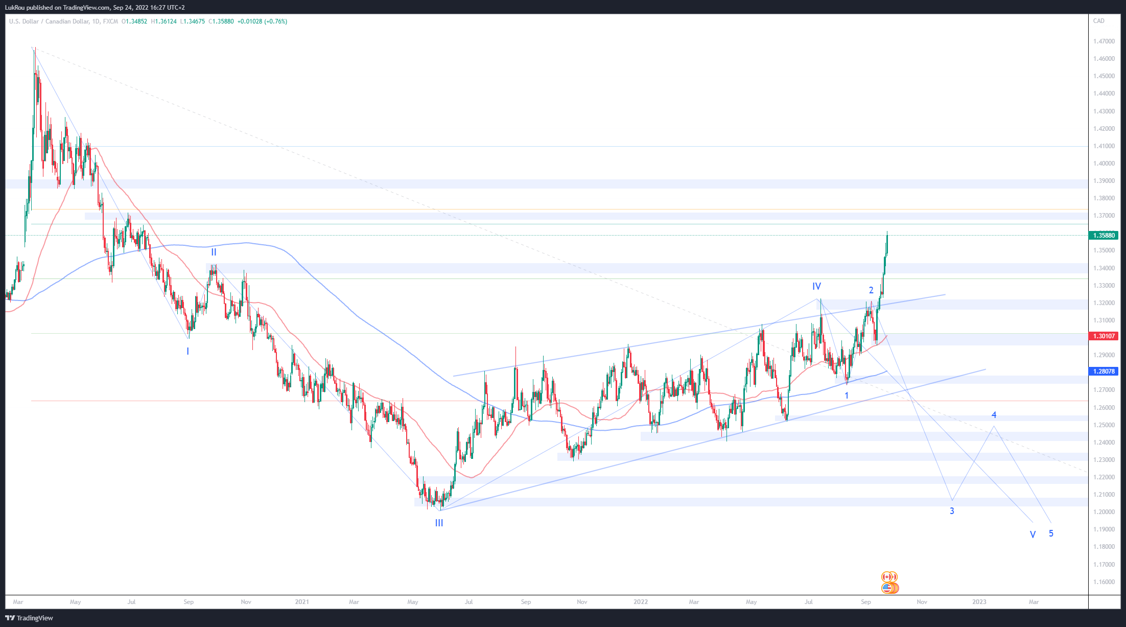Select the wave label V near projection end

pyautogui.click(x=1033, y=535)
